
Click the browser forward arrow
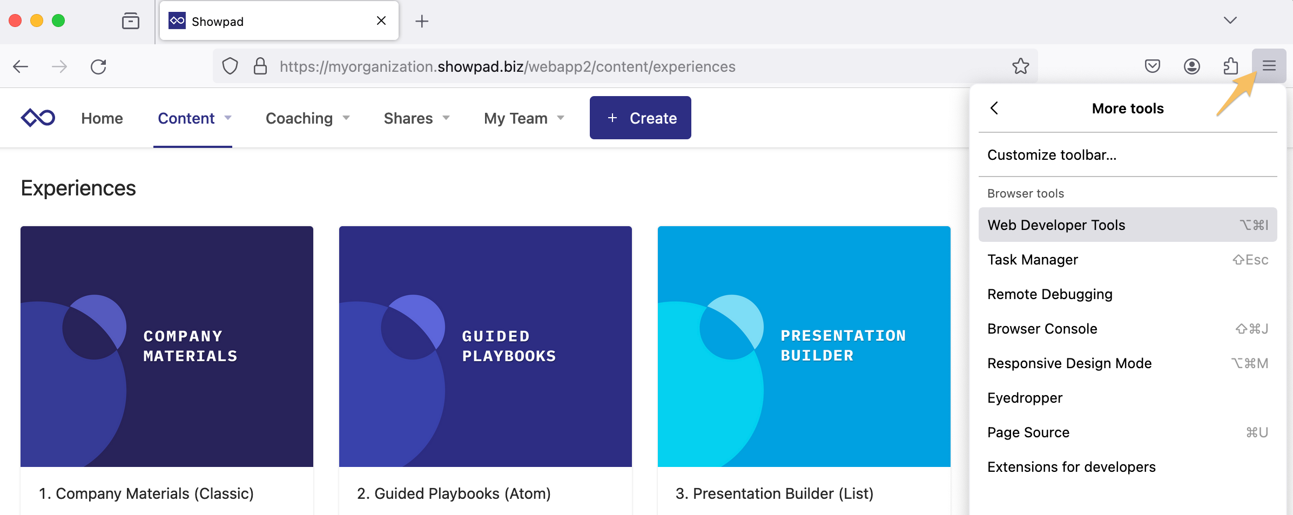59,66
